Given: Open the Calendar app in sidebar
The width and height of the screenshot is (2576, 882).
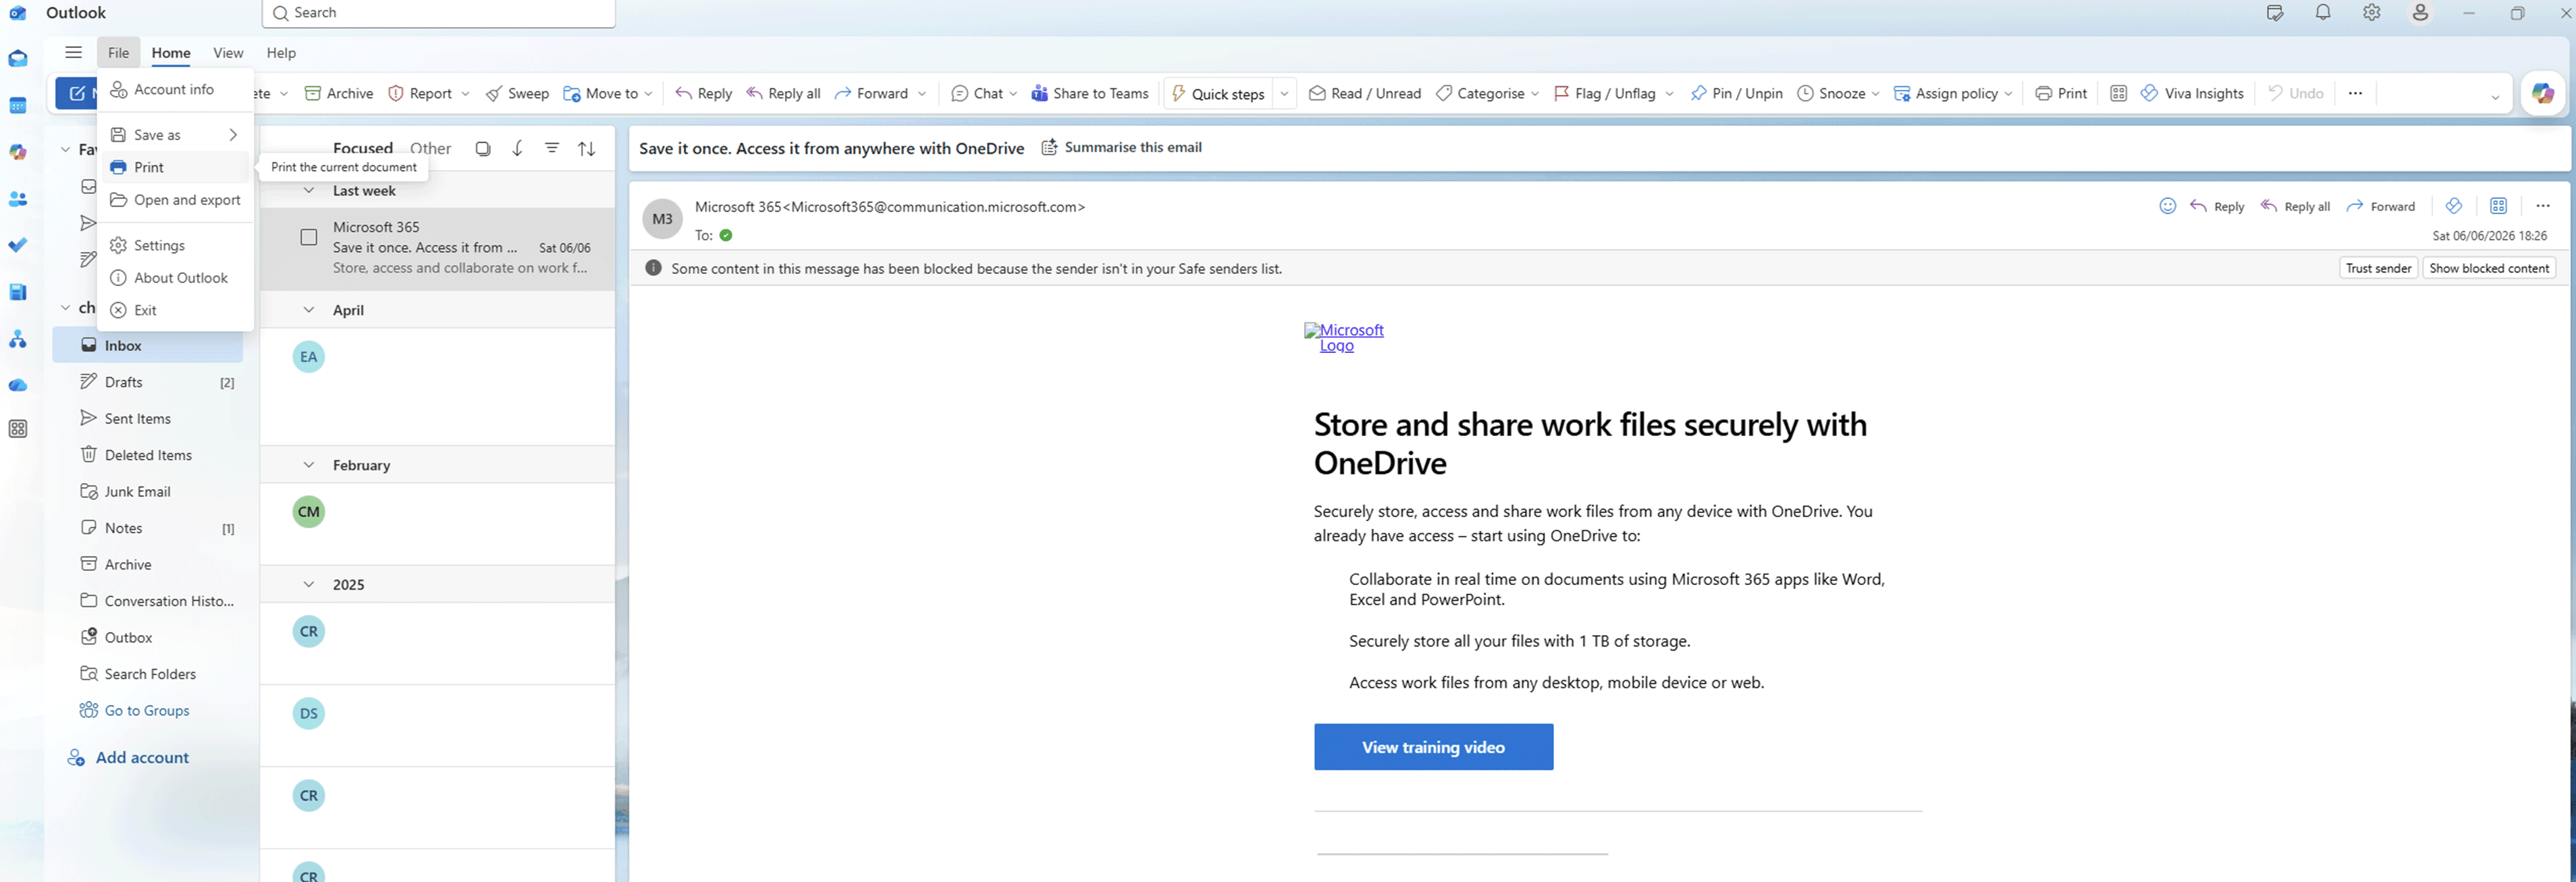Looking at the screenshot, I should (x=18, y=106).
